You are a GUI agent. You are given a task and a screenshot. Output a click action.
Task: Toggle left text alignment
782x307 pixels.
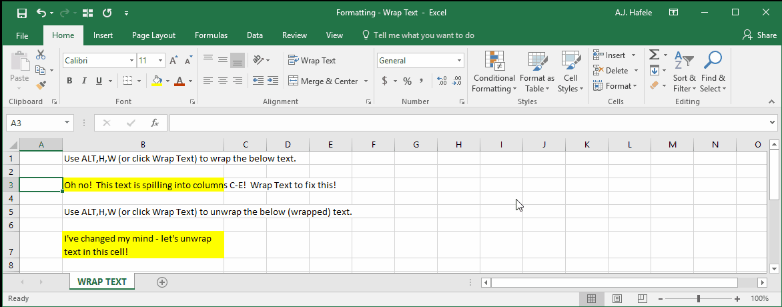pyautogui.click(x=208, y=80)
